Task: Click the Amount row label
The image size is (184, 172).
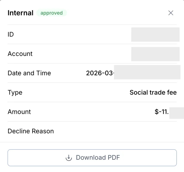Action: (19, 112)
